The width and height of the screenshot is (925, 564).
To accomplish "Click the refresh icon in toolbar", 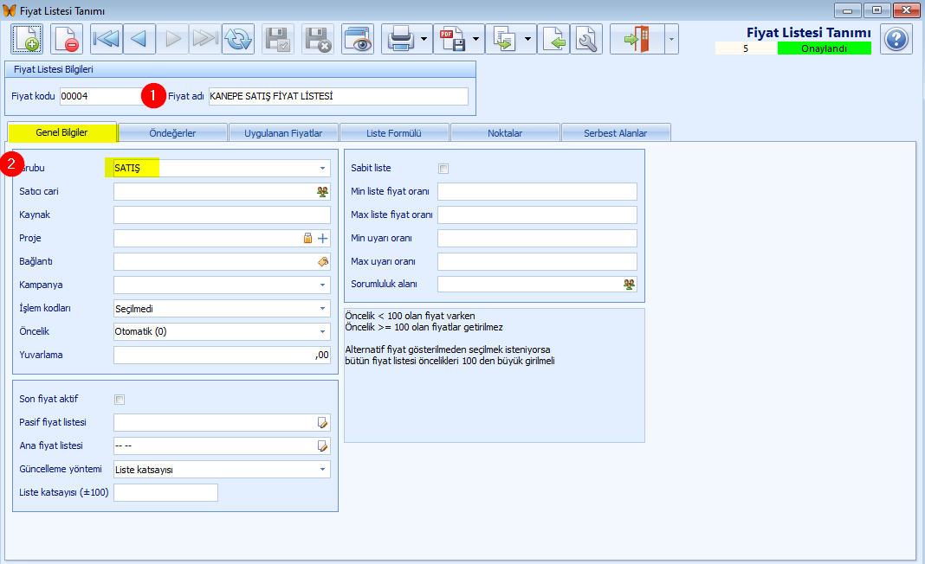I will (x=238, y=39).
